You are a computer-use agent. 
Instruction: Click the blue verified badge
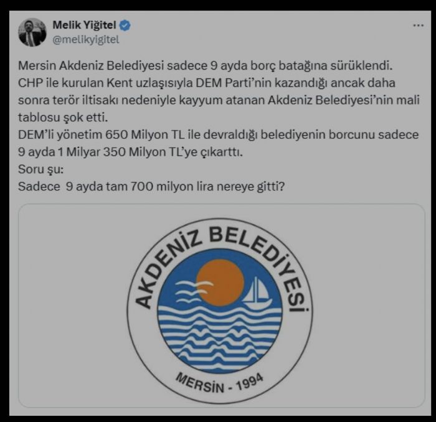tap(125, 26)
